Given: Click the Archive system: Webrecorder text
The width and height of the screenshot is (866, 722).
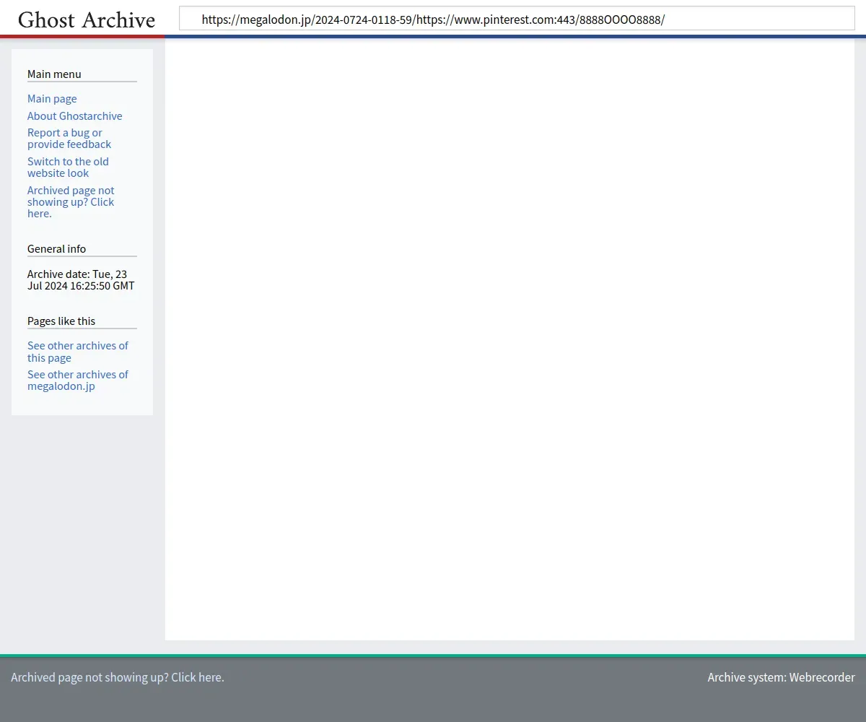Looking at the screenshot, I should (x=781, y=677).
